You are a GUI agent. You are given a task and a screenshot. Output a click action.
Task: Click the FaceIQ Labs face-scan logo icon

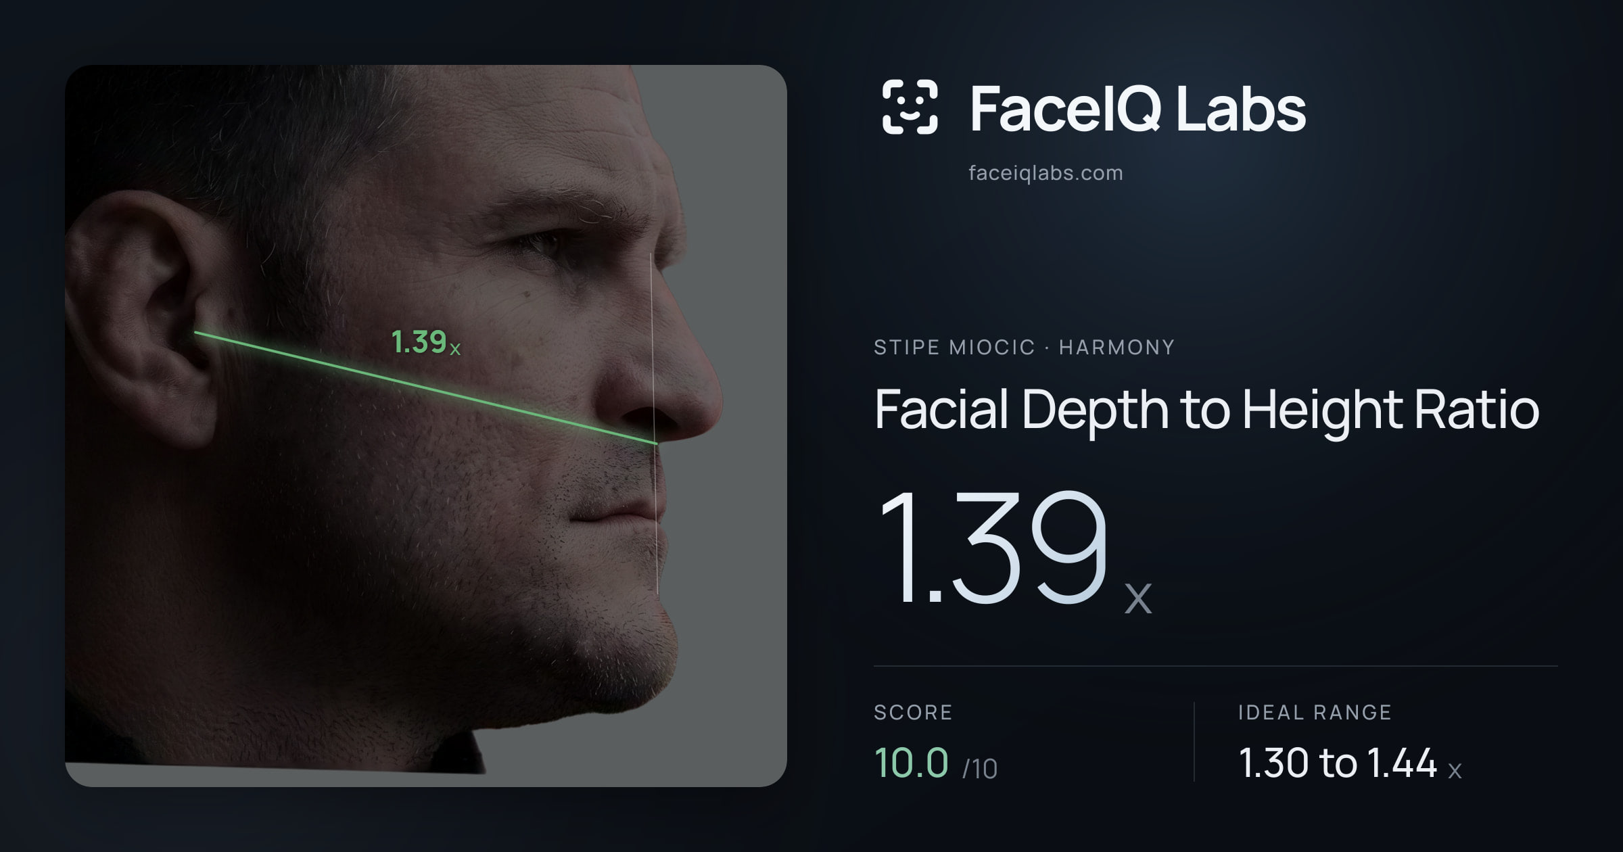pyautogui.click(x=910, y=107)
